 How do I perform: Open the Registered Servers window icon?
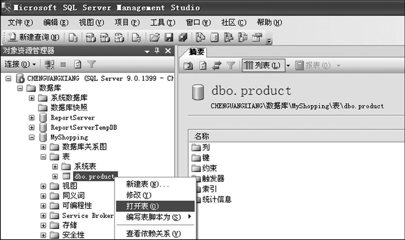tap(201, 38)
